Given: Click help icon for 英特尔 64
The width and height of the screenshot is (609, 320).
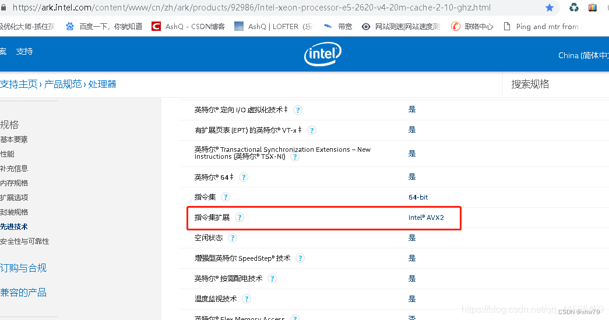Looking at the screenshot, I should coord(244,177).
